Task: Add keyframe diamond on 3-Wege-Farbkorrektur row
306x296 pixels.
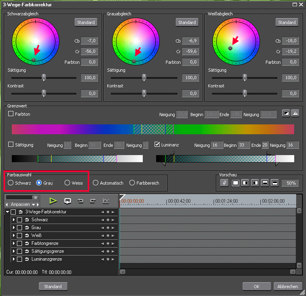Action: pyautogui.click(x=108, y=212)
